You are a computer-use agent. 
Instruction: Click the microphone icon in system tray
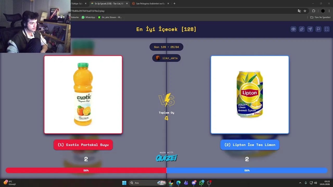306,183
